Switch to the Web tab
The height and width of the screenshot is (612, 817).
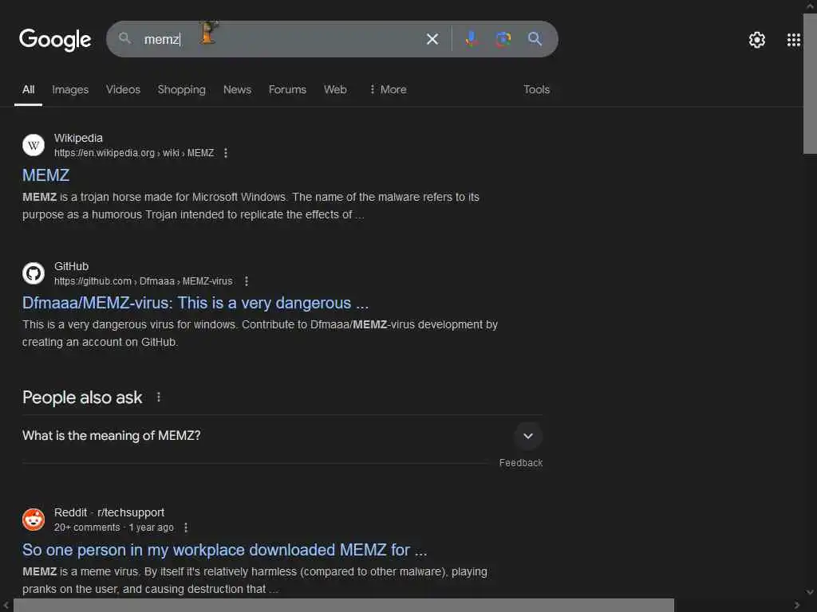click(335, 89)
